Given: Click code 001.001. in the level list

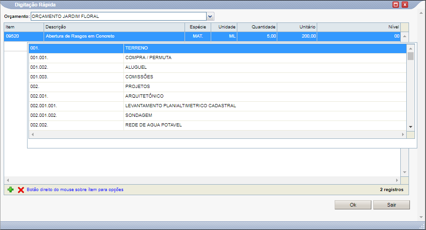Looking at the screenshot, I should [39, 58].
